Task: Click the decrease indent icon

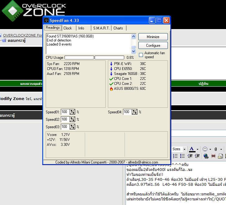Action: click(190, 156)
